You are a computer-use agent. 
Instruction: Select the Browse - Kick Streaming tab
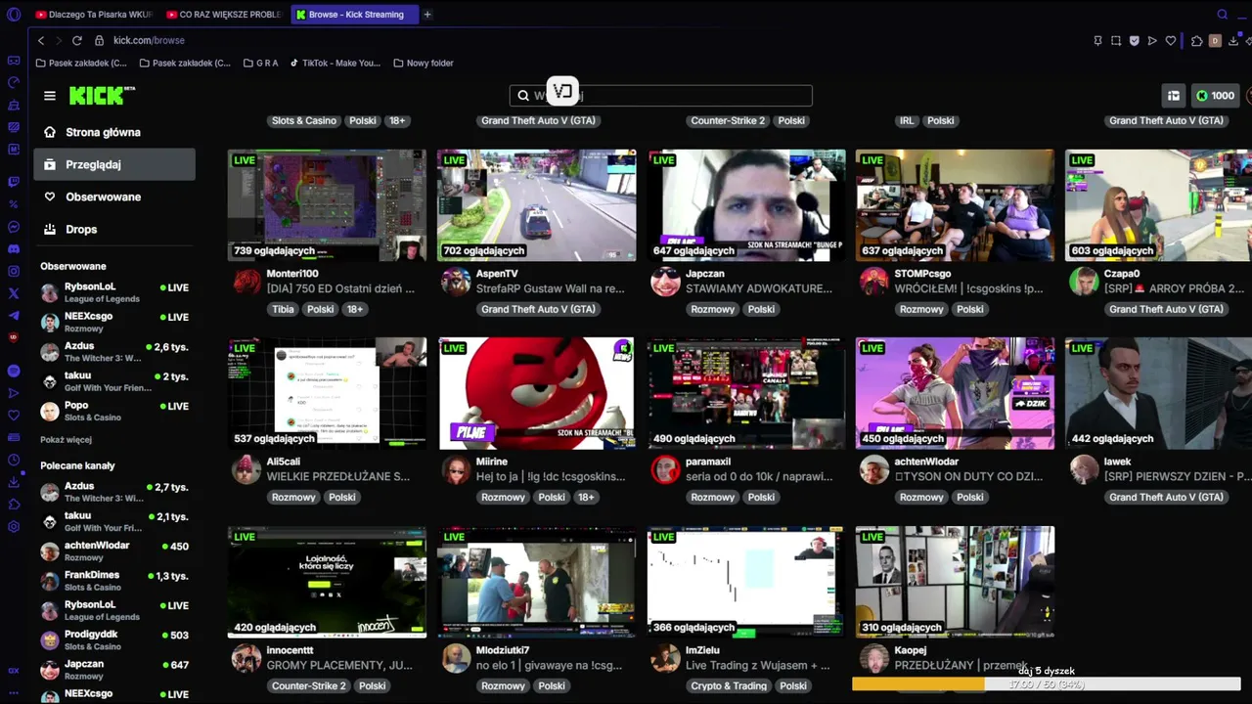[x=355, y=15]
